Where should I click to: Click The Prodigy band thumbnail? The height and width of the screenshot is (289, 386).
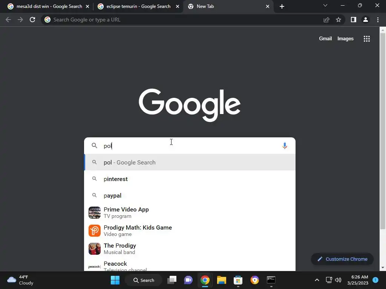point(95,249)
